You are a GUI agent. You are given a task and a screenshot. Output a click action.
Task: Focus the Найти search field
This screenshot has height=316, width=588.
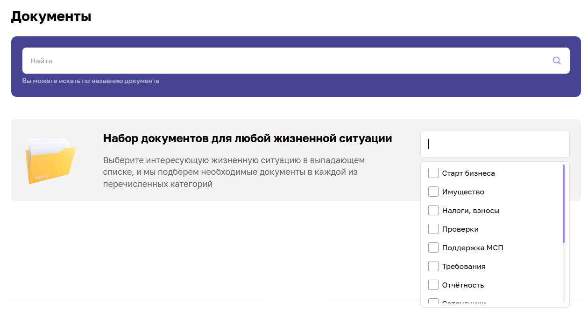point(296,61)
